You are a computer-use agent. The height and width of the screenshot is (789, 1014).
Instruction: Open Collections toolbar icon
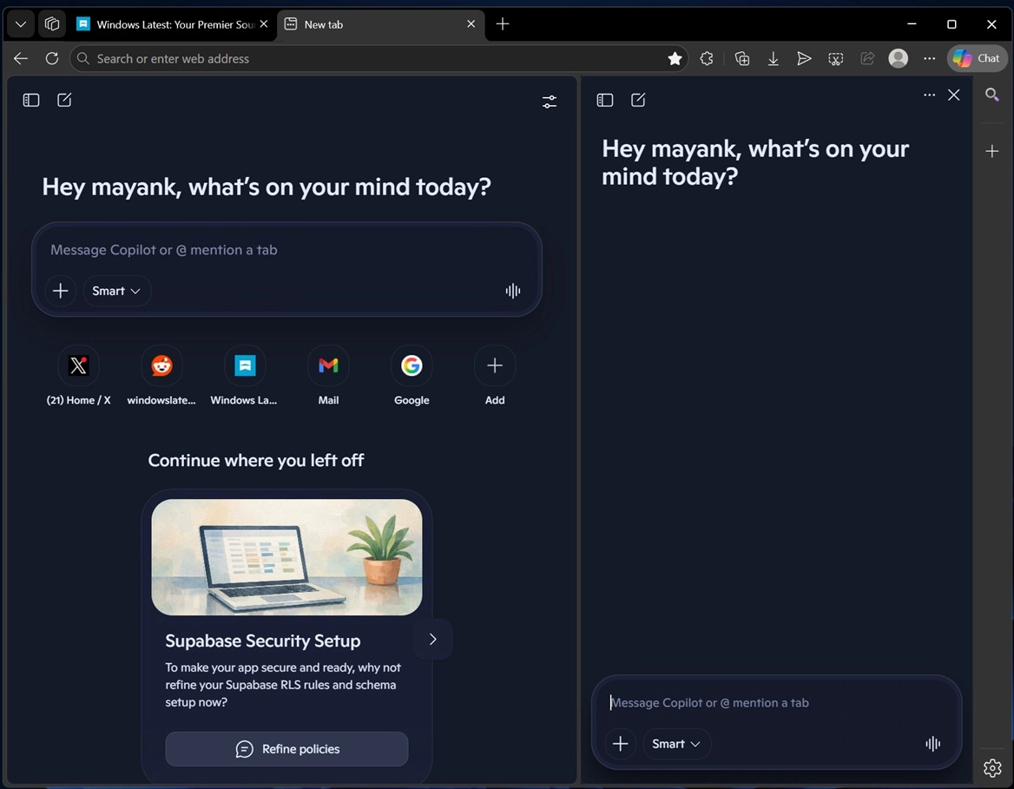(741, 59)
